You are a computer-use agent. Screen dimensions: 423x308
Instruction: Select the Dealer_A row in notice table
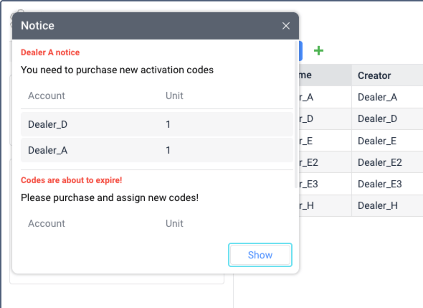coord(157,150)
